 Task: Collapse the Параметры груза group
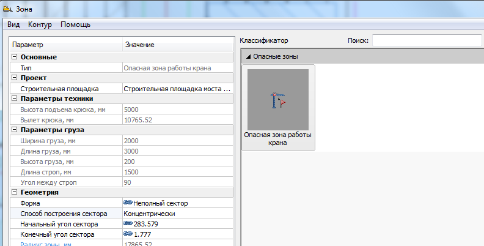coord(14,130)
